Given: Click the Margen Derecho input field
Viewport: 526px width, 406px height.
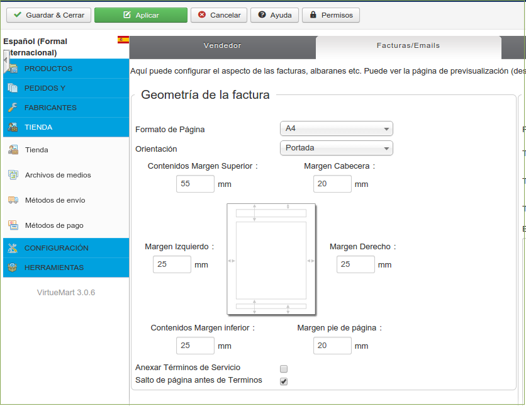Looking at the screenshot, I should (x=355, y=264).
